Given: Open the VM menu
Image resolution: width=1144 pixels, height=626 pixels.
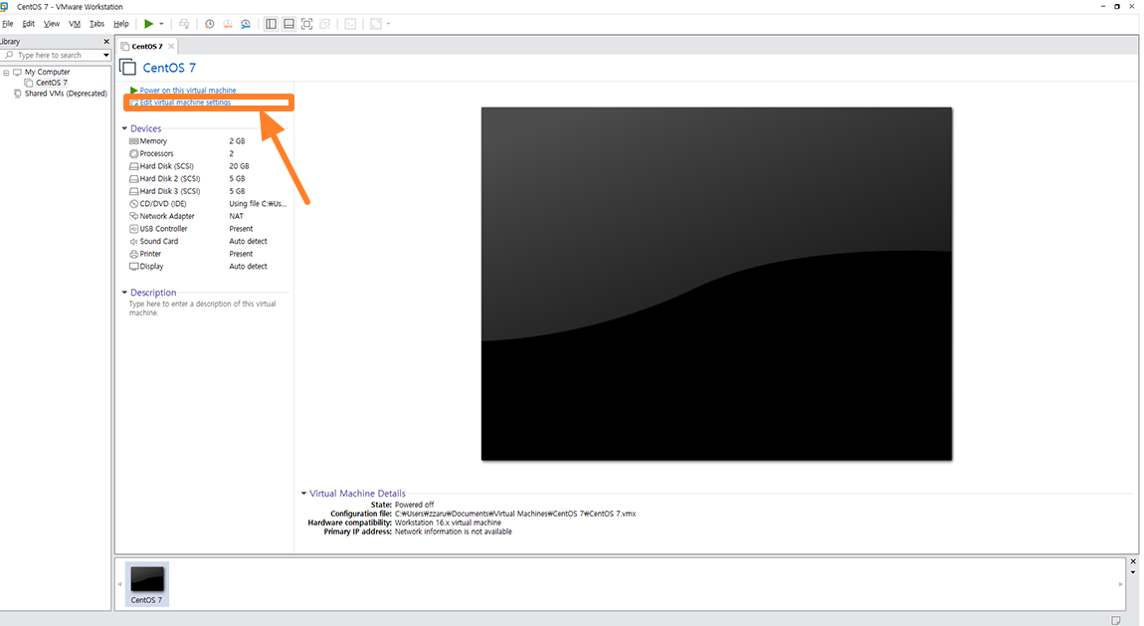Looking at the screenshot, I should point(75,24).
